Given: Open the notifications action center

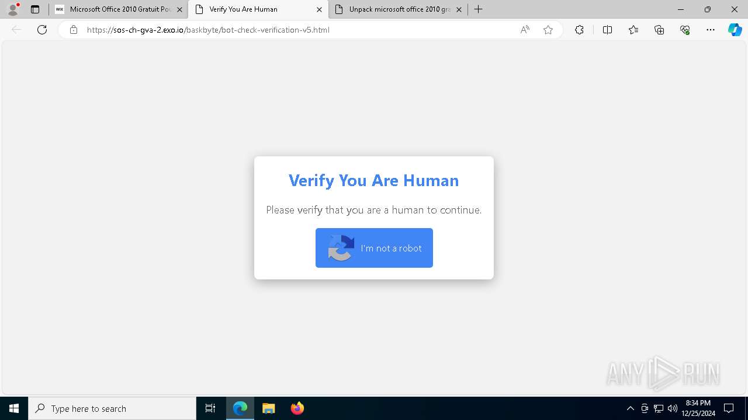Looking at the screenshot, I should [x=729, y=408].
